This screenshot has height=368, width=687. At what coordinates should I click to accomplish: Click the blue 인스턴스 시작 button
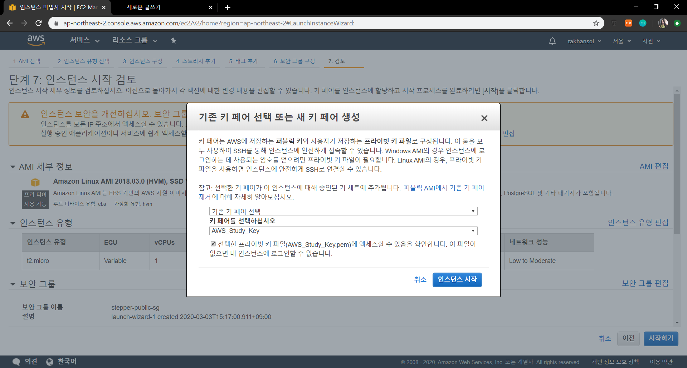457,280
